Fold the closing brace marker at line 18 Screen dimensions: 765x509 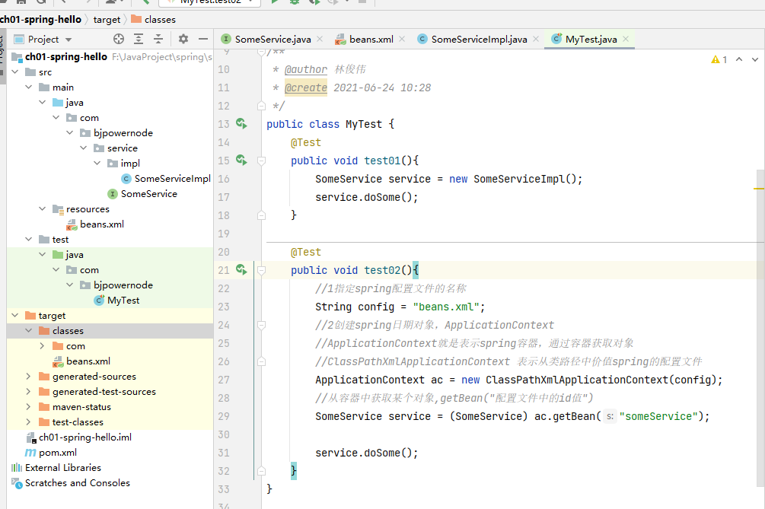(x=261, y=215)
